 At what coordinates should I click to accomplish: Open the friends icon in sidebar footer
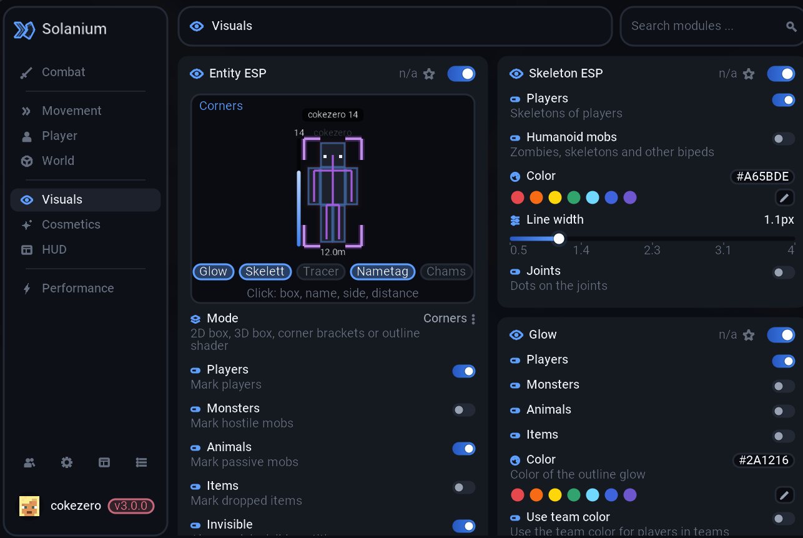tap(29, 462)
